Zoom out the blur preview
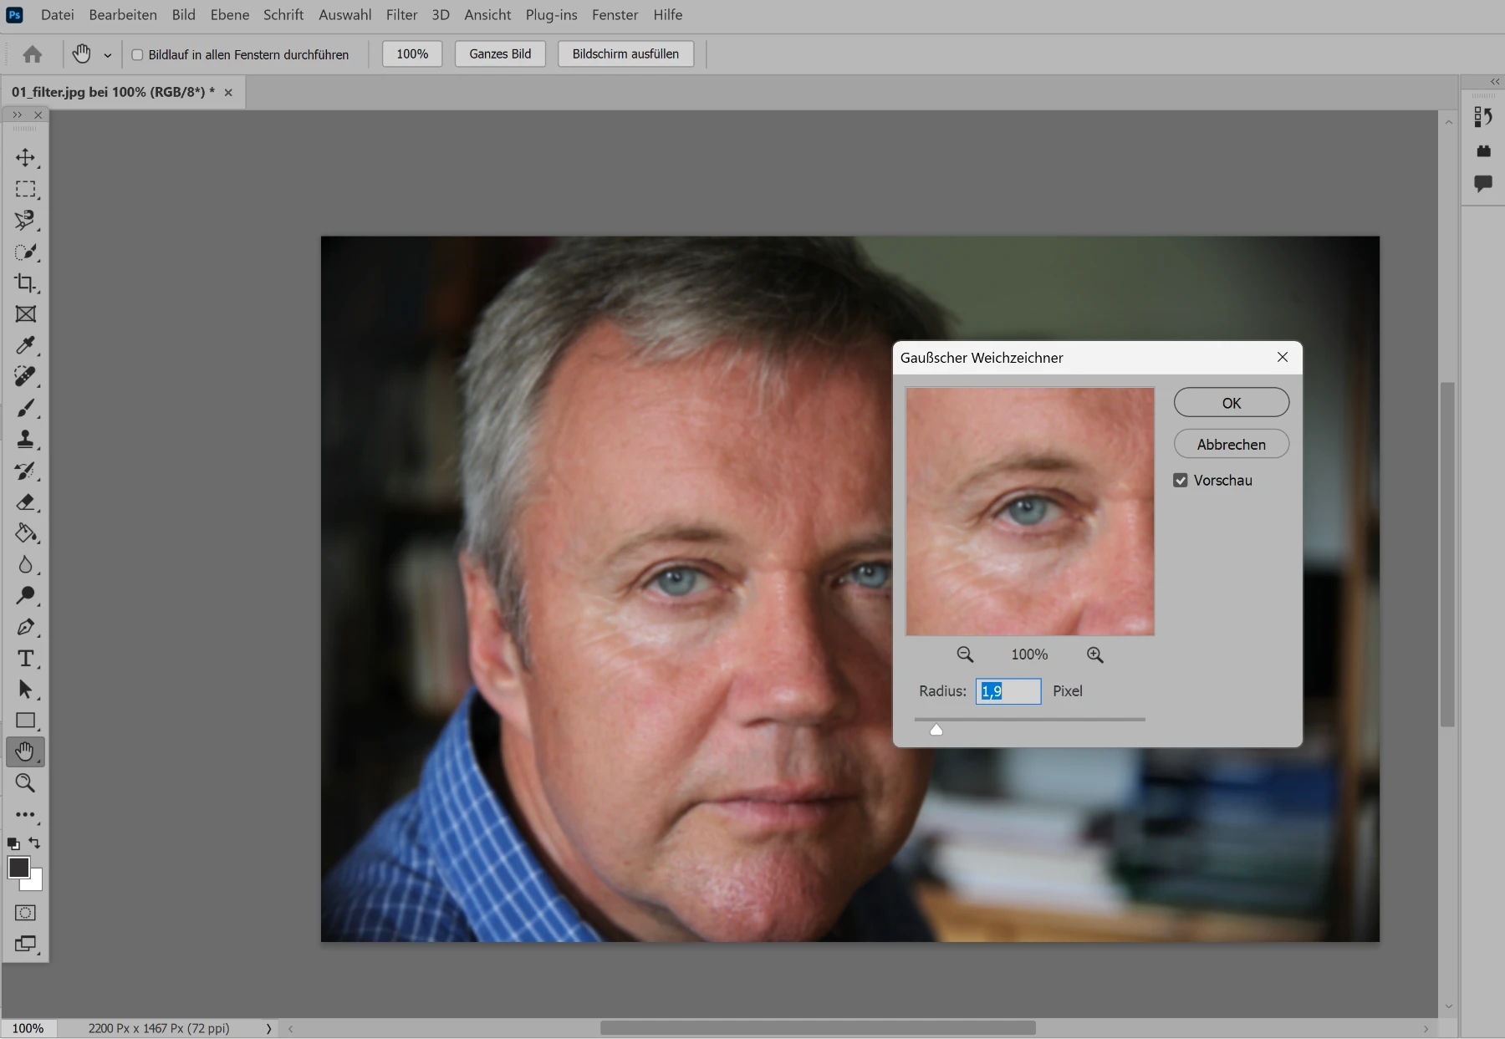This screenshot has height=1039, width=1505. coord(965,655)
